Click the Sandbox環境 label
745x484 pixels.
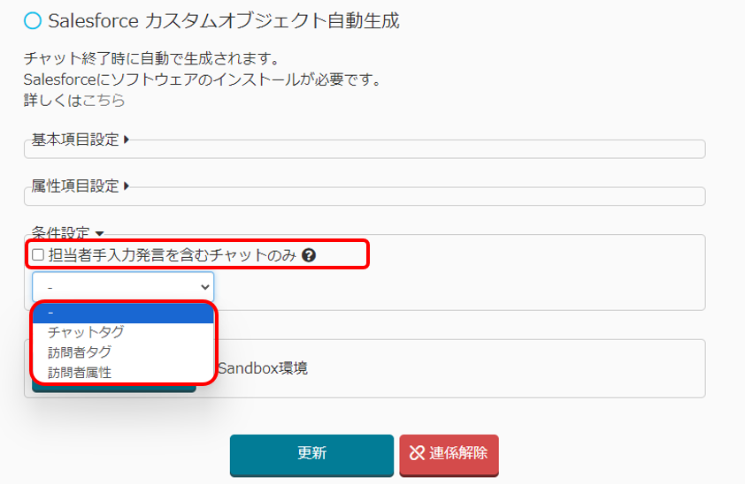pyautogui.click(x=263, y=368)
